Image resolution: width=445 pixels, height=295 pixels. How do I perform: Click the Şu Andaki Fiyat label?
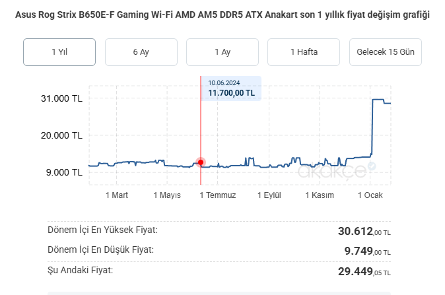[81, 270]
